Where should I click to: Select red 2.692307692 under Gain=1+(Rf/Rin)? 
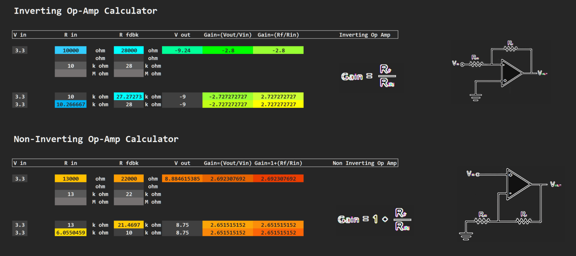(x=278, y=179)
